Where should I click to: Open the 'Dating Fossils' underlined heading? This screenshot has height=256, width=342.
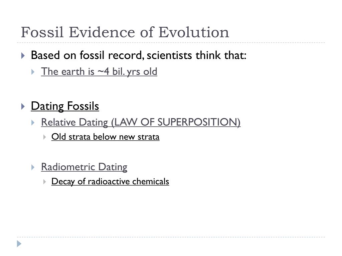pos(65,106)
